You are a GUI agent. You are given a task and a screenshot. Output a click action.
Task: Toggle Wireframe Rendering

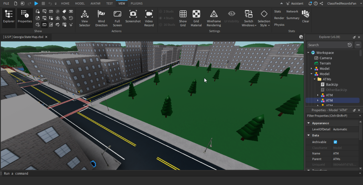coord(214,18)
